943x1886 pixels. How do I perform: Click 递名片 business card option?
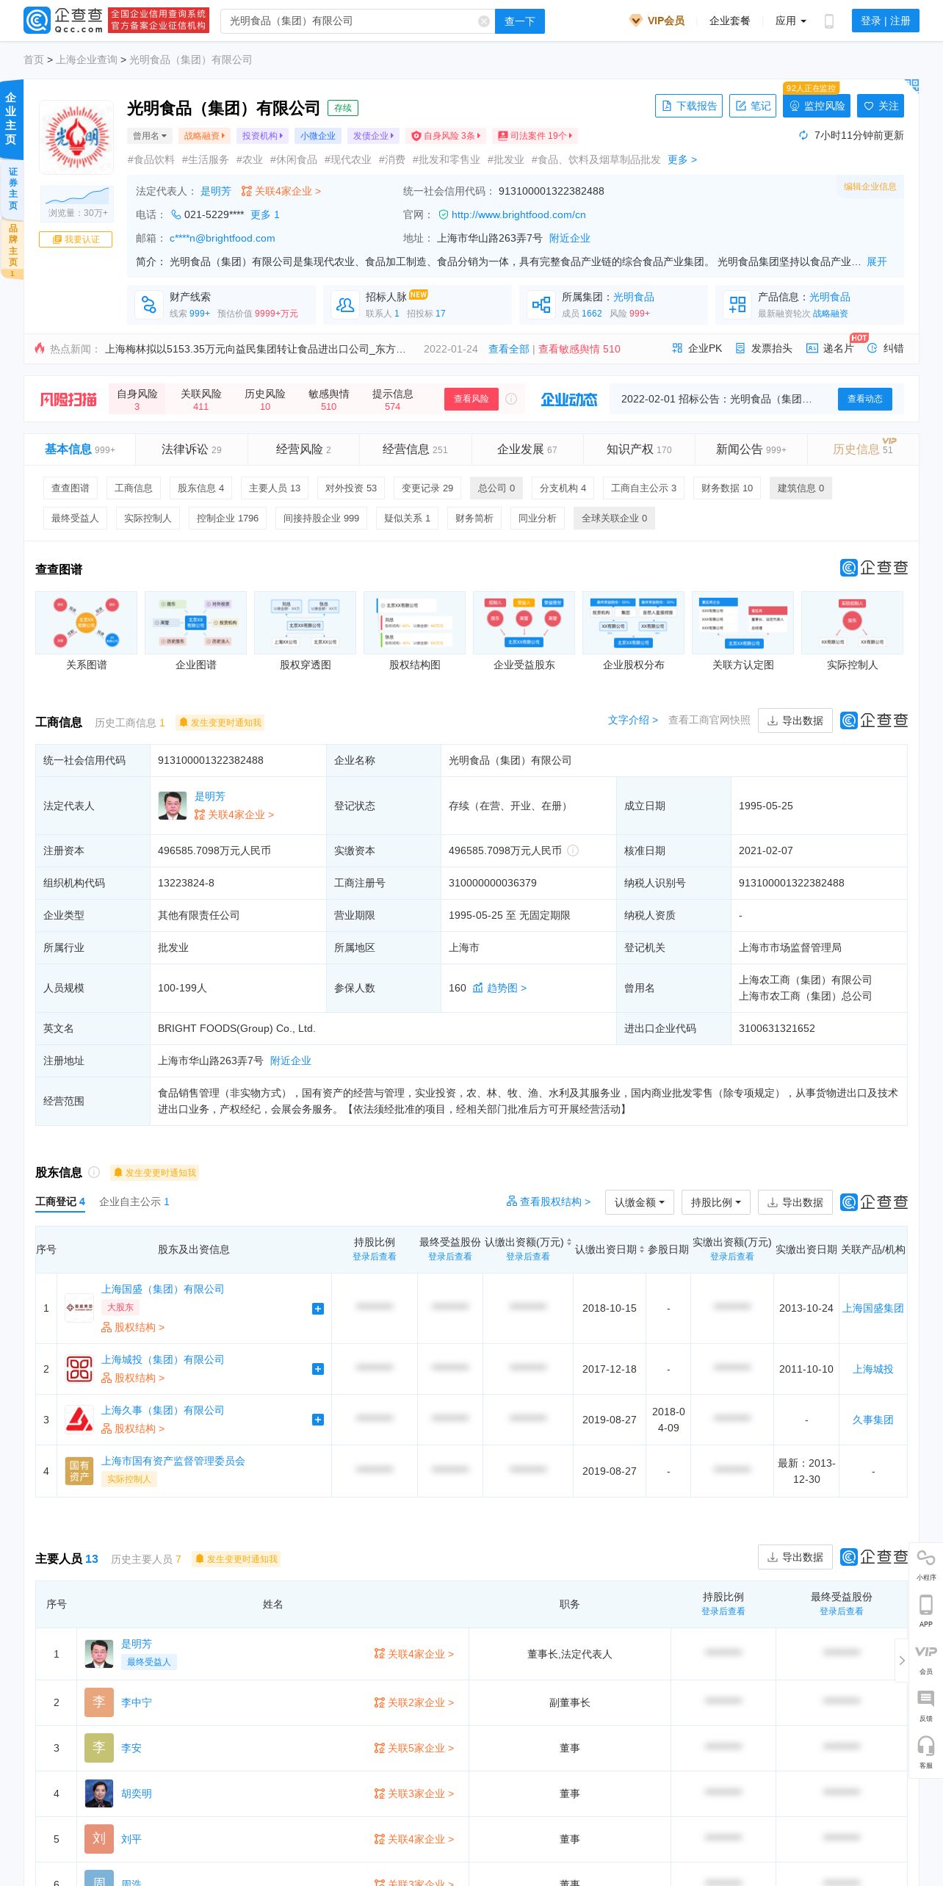[x=830, y=348]
